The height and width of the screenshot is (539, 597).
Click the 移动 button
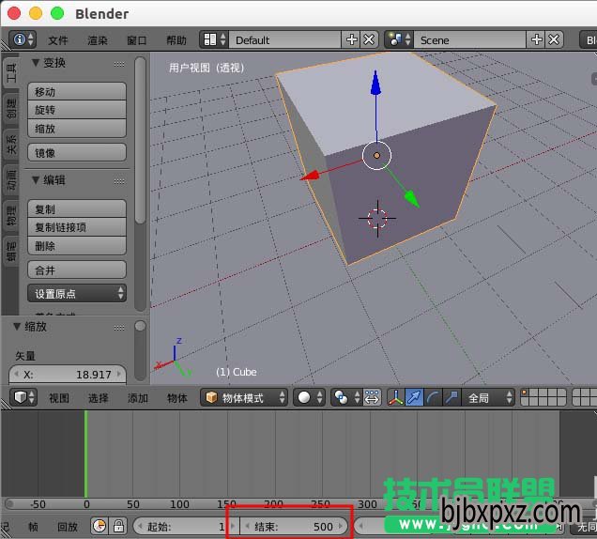tap(77, 92)
